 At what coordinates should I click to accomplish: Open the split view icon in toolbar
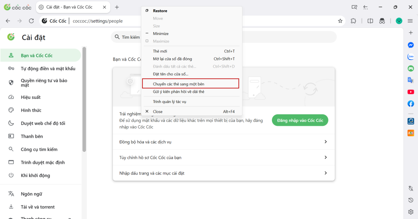tap(370, 21)
